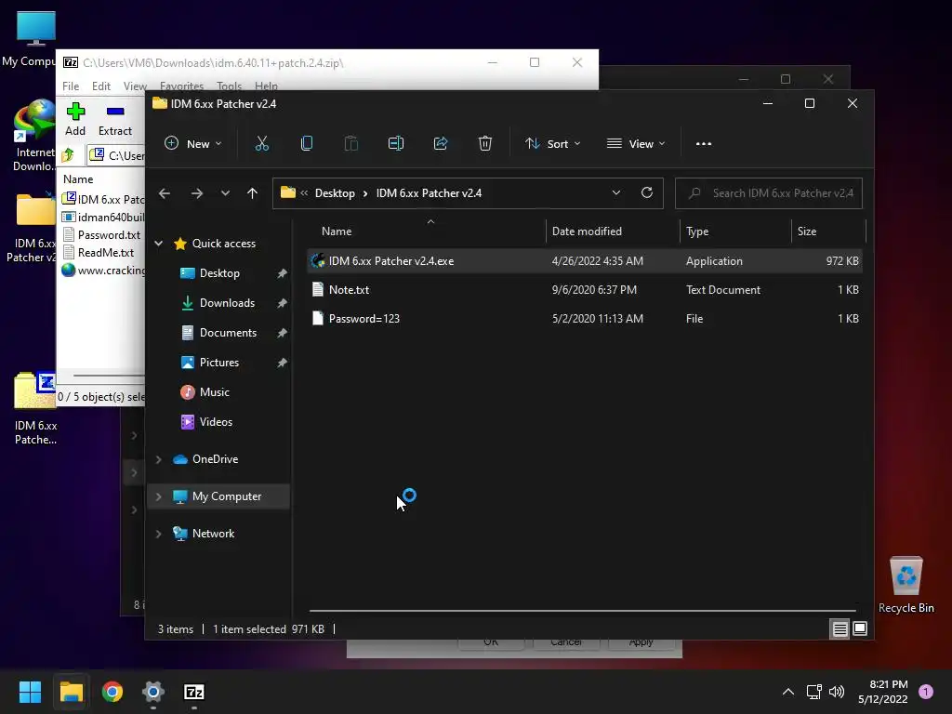The width and height of the screenshot is (952, 714).
Task: Go back using the back arrow
Action: (x=165, y=193)
